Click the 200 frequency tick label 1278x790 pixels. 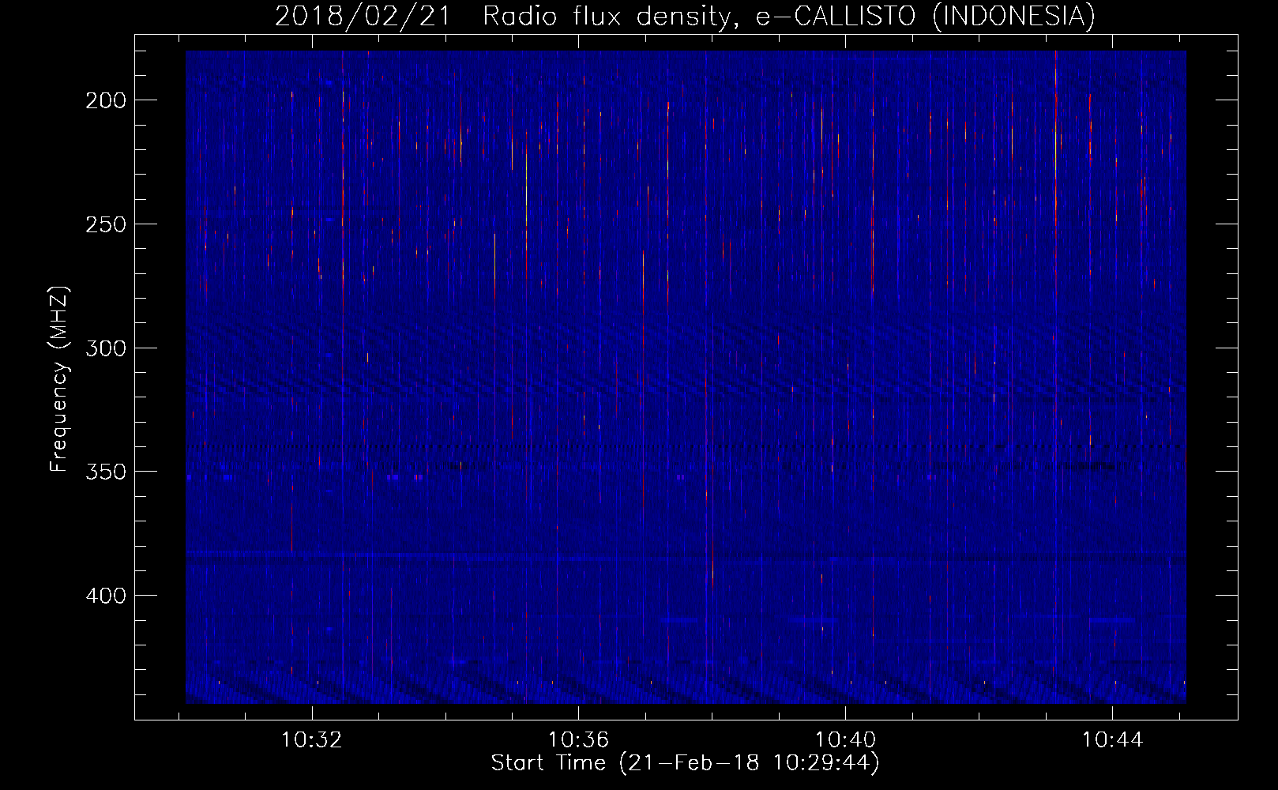tap(106, 100)
